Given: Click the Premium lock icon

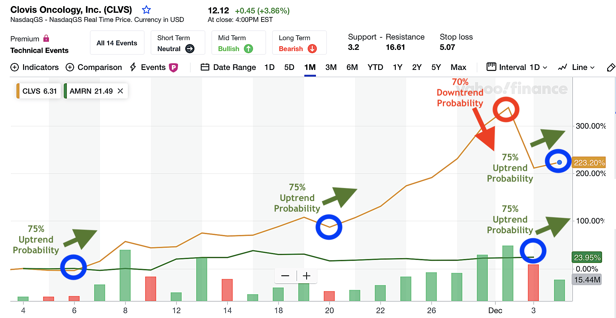Looking at the screenshot, I should pos(46,38).
